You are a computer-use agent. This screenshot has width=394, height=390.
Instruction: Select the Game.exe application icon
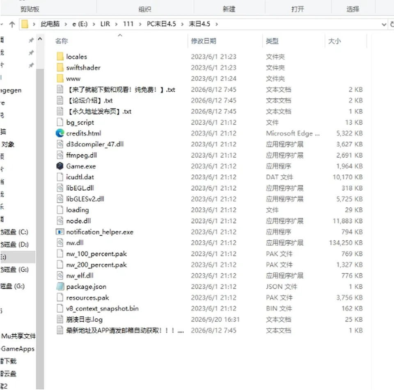(60, 166)
